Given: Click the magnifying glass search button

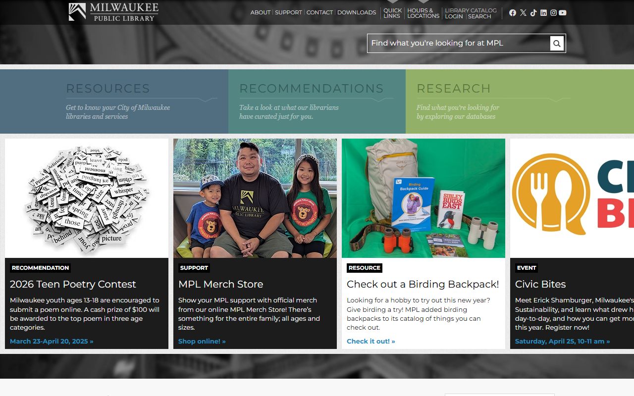Looking at the screenshot, I should pyautogui.click(x=557, y=44).
